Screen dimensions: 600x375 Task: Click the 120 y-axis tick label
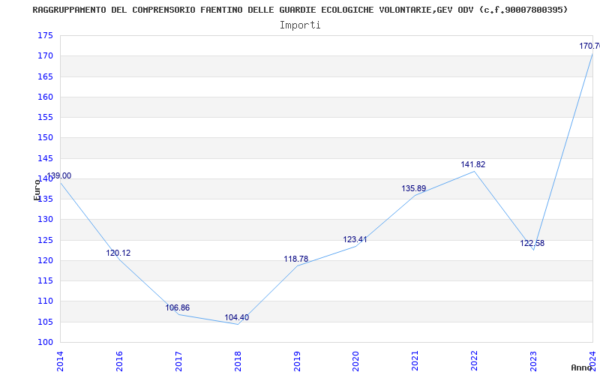point(45,260)
